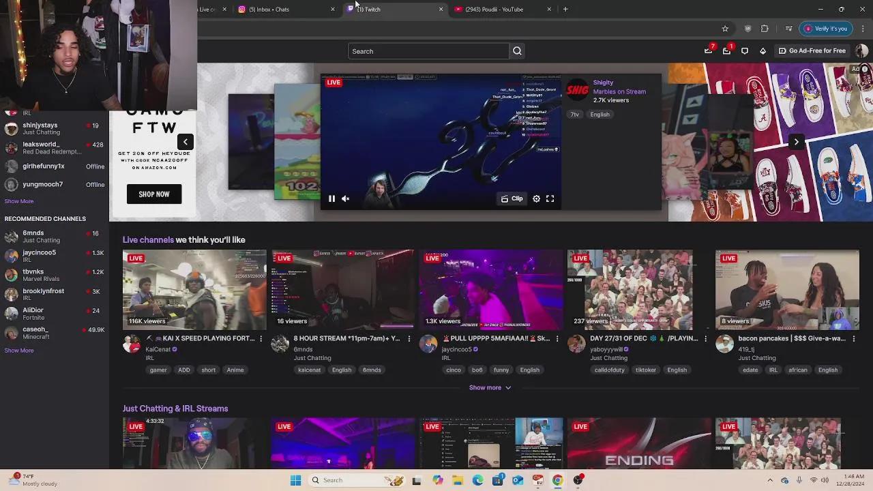This screenshot has height=491, width=873.
Task: Show more recommended channels in sidebar
Action: pyautogui.click(x=19, y=351)
